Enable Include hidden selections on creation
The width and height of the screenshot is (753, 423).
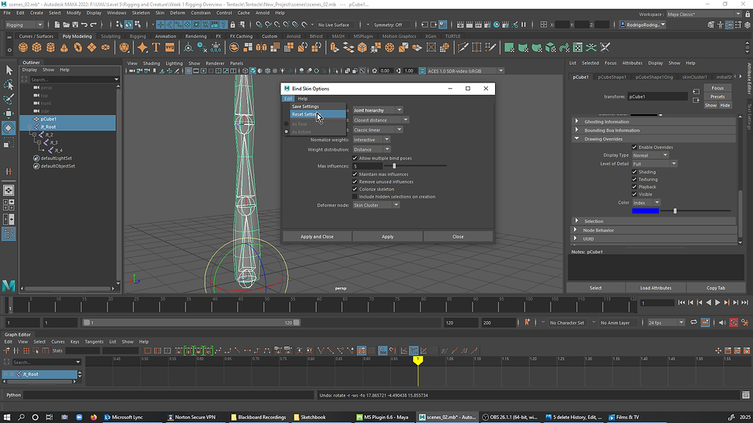355,196
